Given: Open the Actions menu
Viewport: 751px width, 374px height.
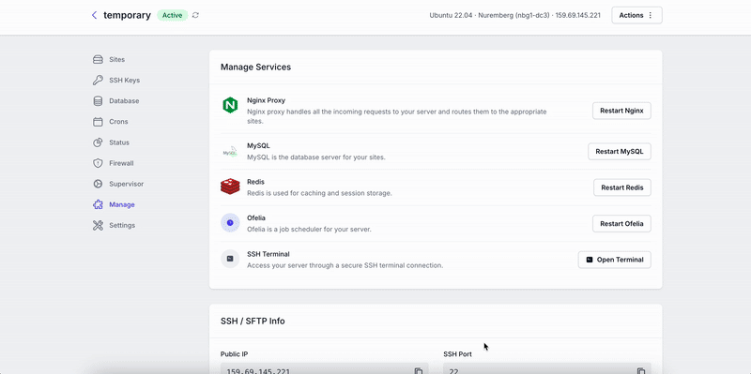Looking at the screenshot, I should [636, 15].
